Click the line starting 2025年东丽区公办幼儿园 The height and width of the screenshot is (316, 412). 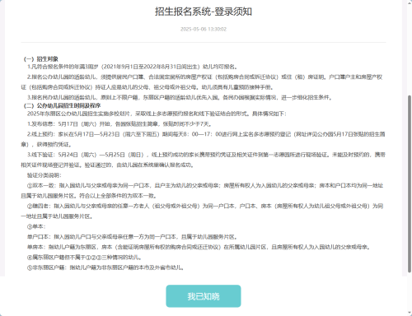157,114
